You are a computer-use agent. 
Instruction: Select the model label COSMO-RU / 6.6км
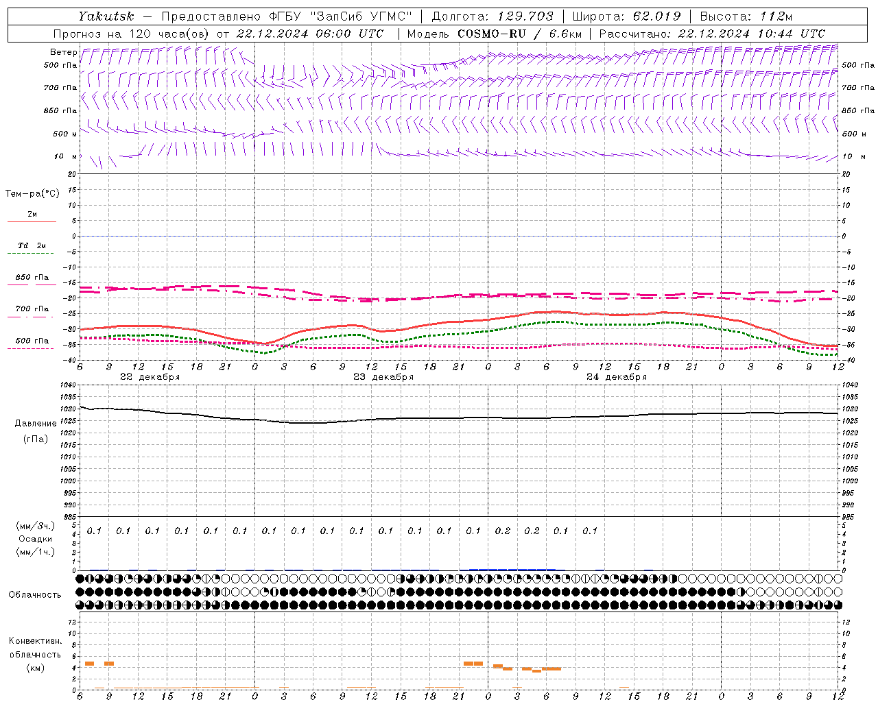pos(520,34)
